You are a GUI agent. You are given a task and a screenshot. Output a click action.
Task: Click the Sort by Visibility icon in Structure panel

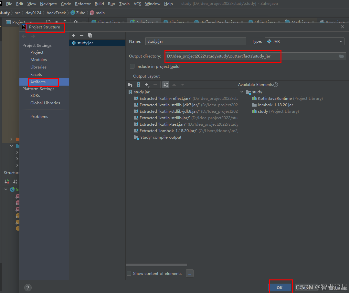tap(7, 182)
